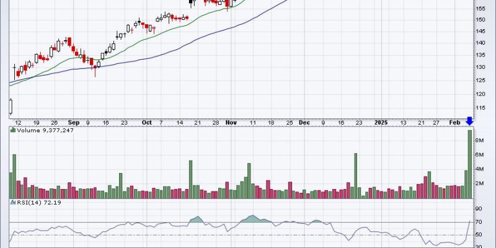Click the 'Feb' month label on date axis
496x248 pixels.
coord(455,122)
